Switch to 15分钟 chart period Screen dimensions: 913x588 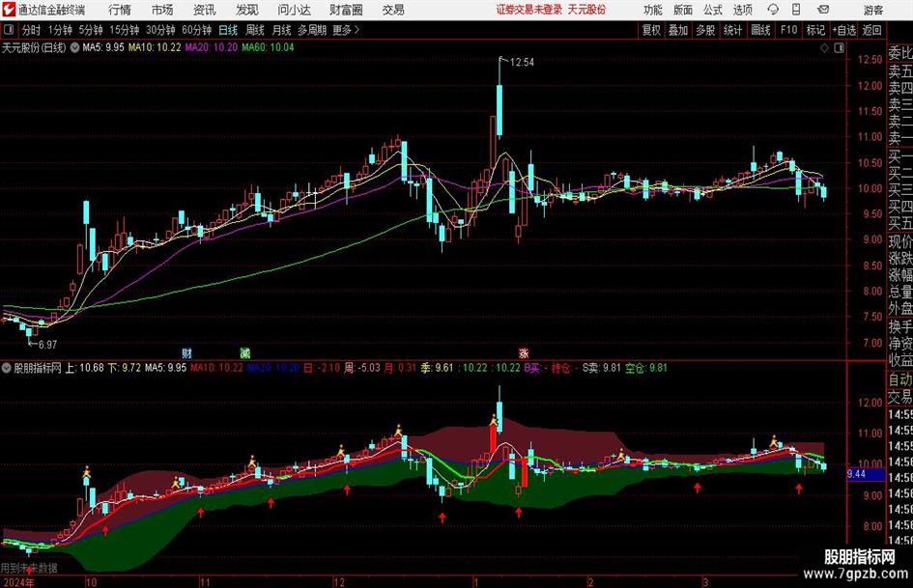click(124, 30)
